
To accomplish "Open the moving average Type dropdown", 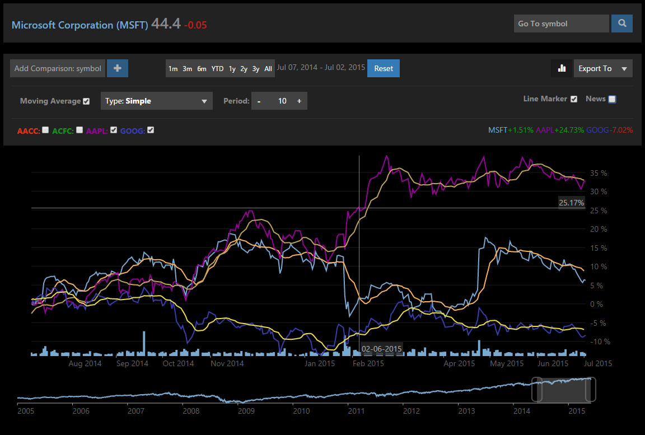I will [157, 101].
